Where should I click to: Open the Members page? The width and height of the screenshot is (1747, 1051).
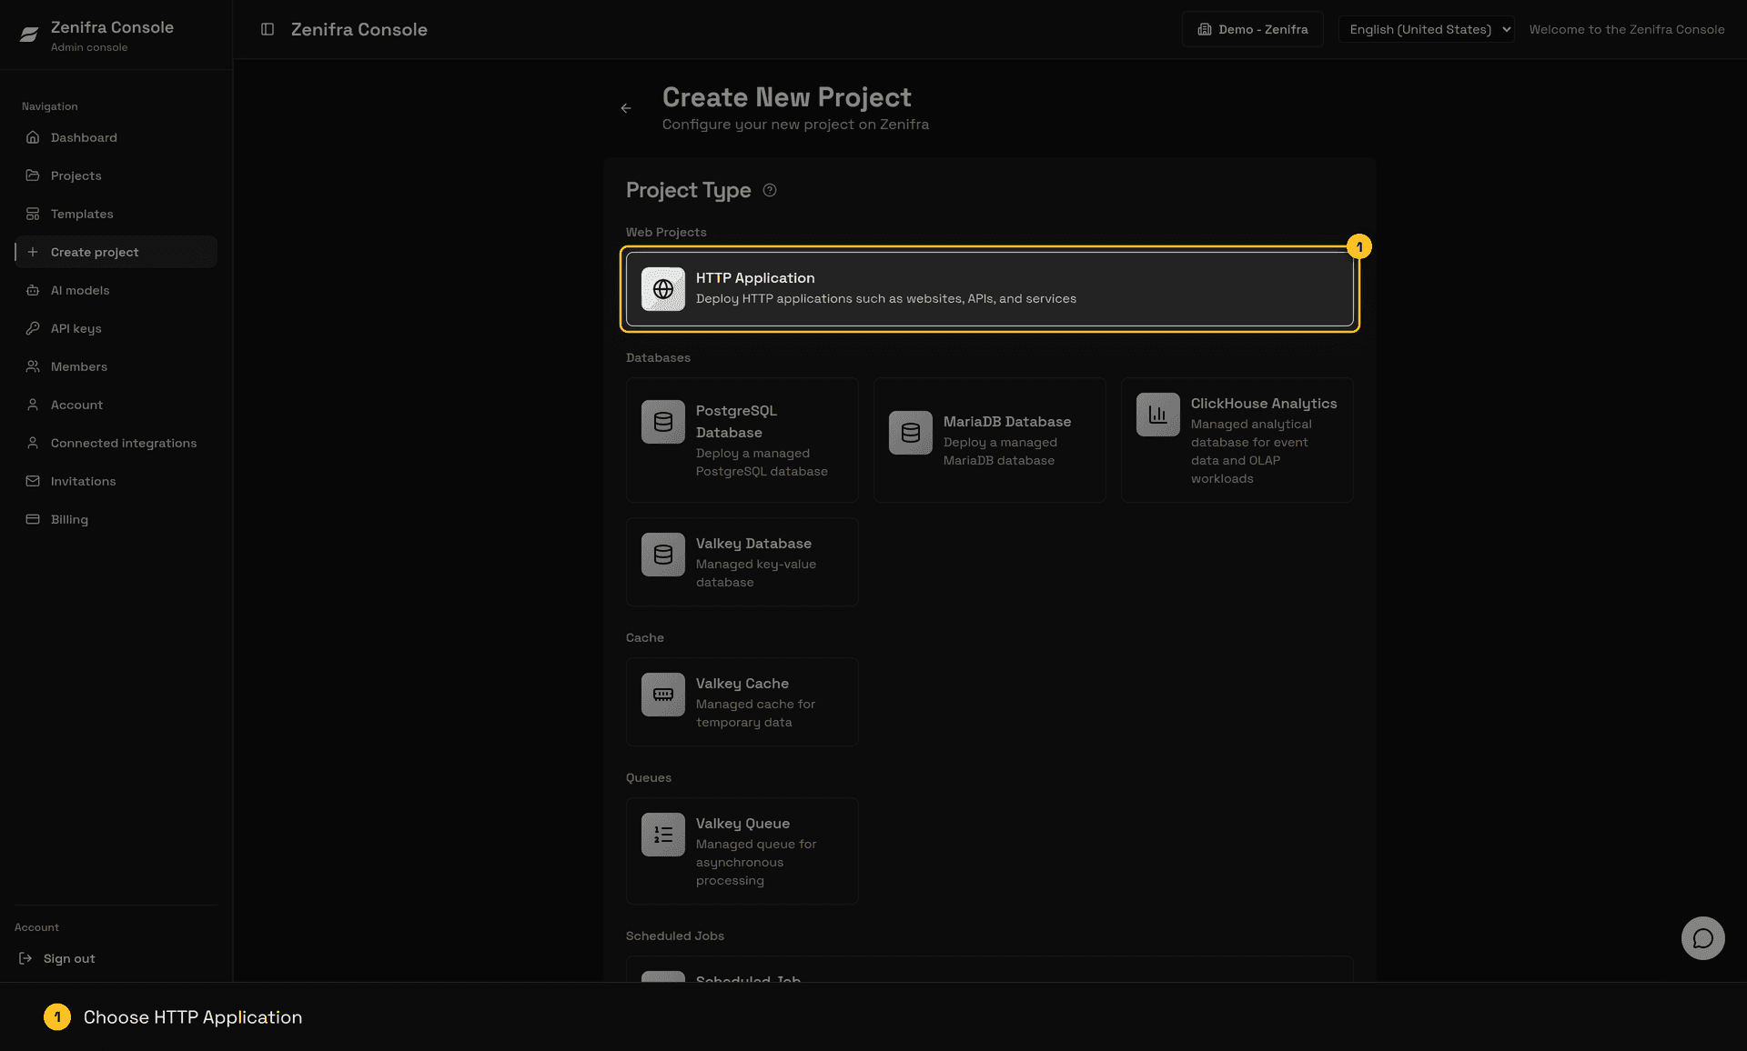116,366
